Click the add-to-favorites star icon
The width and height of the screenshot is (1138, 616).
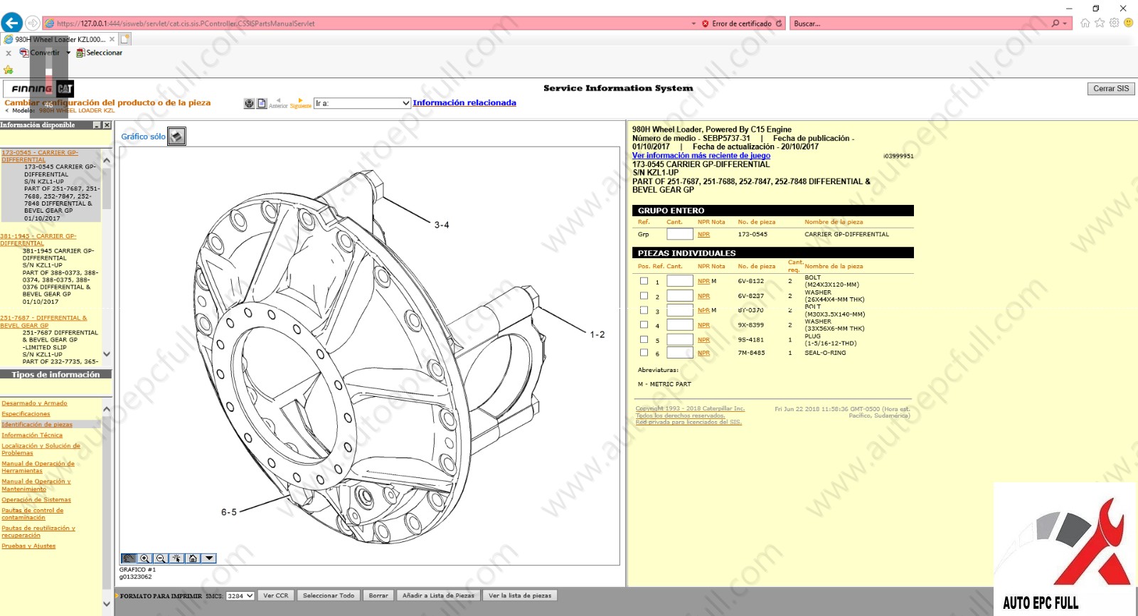coord(9,70)
